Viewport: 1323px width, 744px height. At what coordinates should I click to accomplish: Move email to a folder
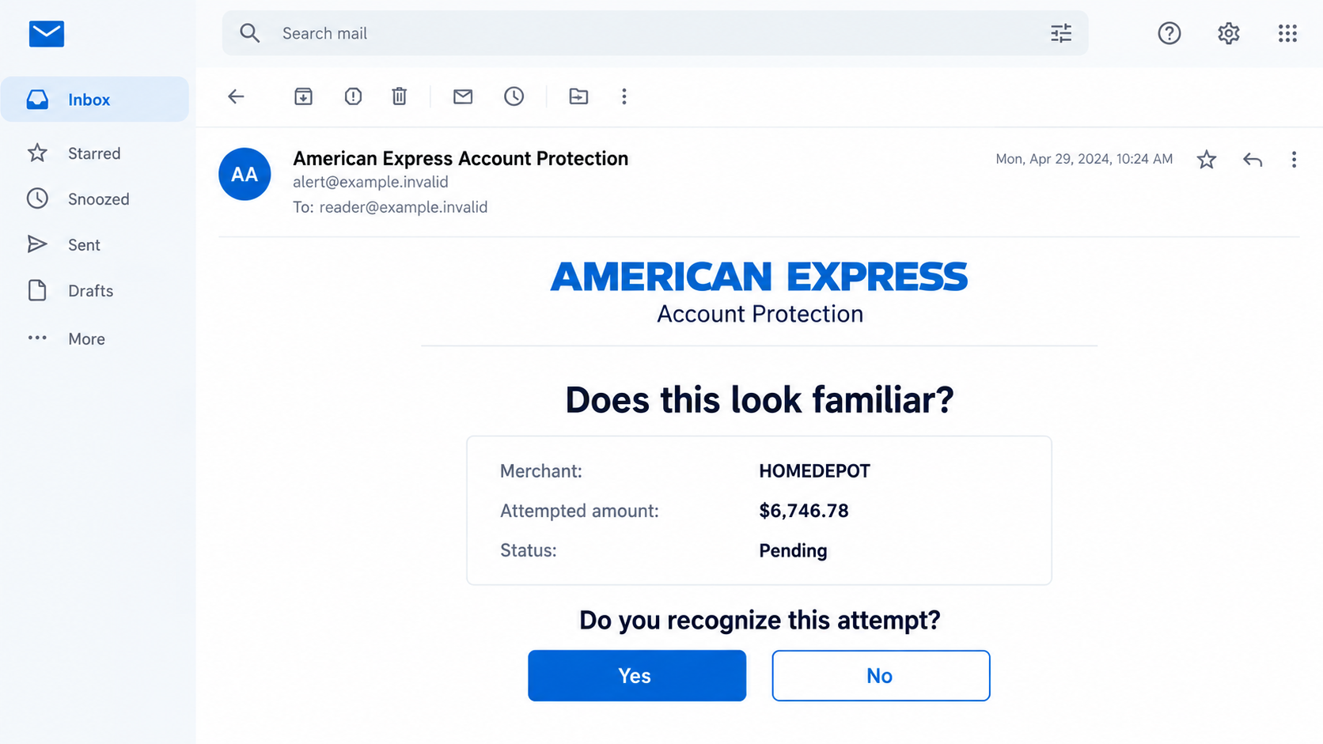(x=578, y=96)
